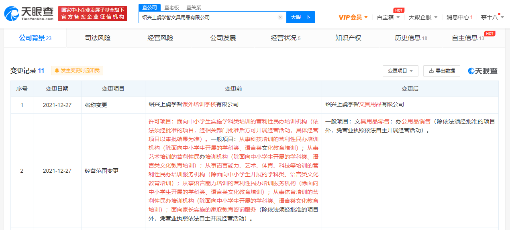Open the user account menu 茅十八
Viewport: 510px width, 230px height.
pos(492,17)
